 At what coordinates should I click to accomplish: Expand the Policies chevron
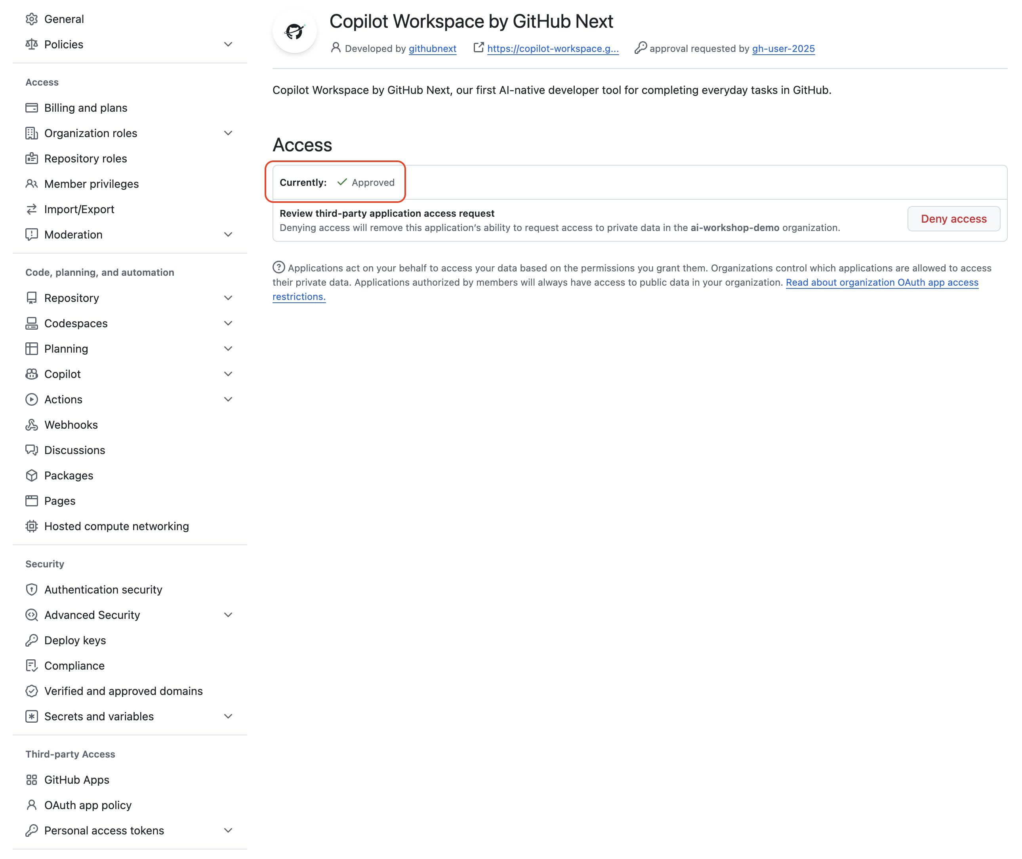pyautogui.click(x=228, y=44)
